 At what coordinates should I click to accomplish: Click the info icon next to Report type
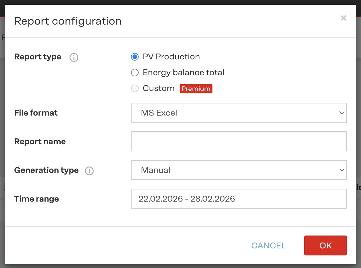click(74, 58)
